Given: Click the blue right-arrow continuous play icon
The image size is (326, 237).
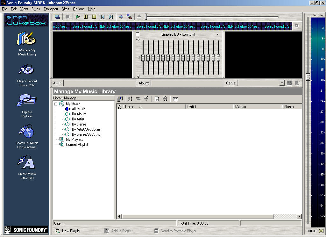Looking at the screenshot, I should coord(121,17).
